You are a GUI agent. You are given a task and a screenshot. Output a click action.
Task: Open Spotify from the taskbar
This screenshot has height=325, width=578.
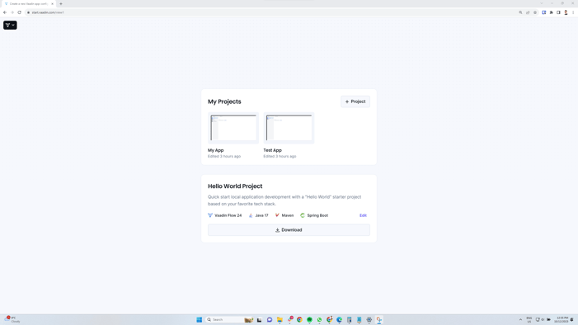coord(310,319)
